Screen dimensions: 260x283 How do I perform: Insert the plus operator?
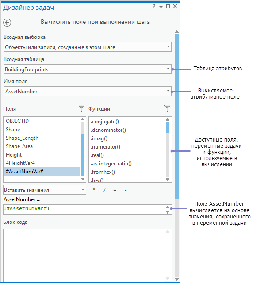(x=115, y=190)
